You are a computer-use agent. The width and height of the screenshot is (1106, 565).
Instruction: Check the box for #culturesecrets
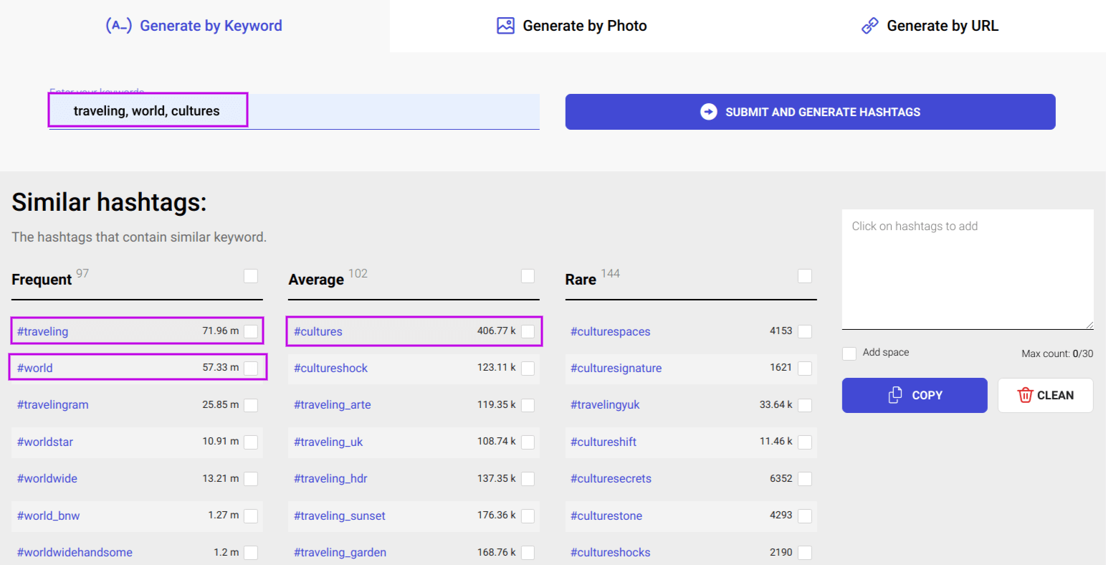804,478
